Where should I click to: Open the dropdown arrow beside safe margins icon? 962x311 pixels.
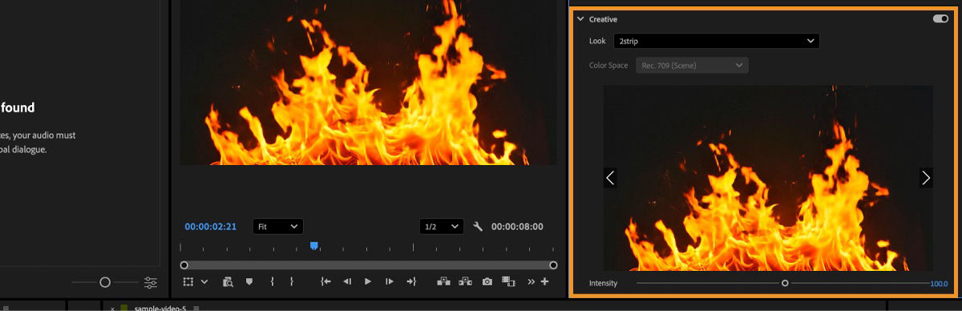coord(204,281)
